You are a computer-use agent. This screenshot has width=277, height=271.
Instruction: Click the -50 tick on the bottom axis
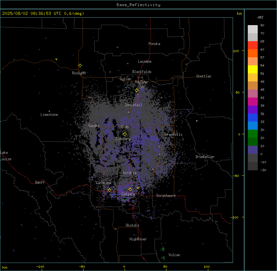82,266
